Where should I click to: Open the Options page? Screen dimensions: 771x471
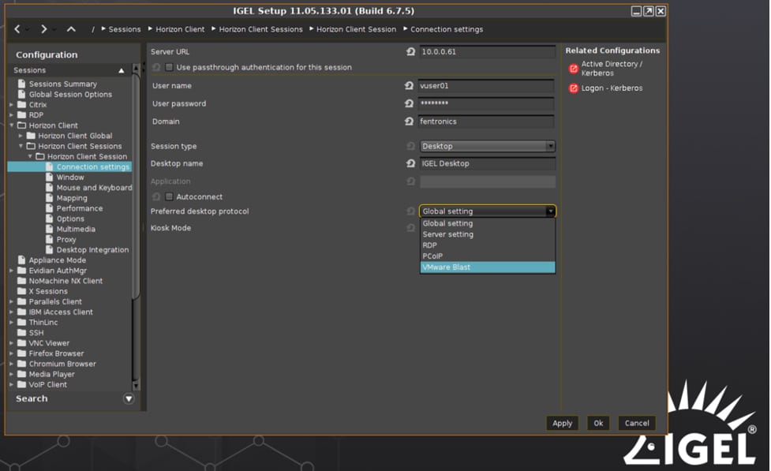[x=69, y=219]
